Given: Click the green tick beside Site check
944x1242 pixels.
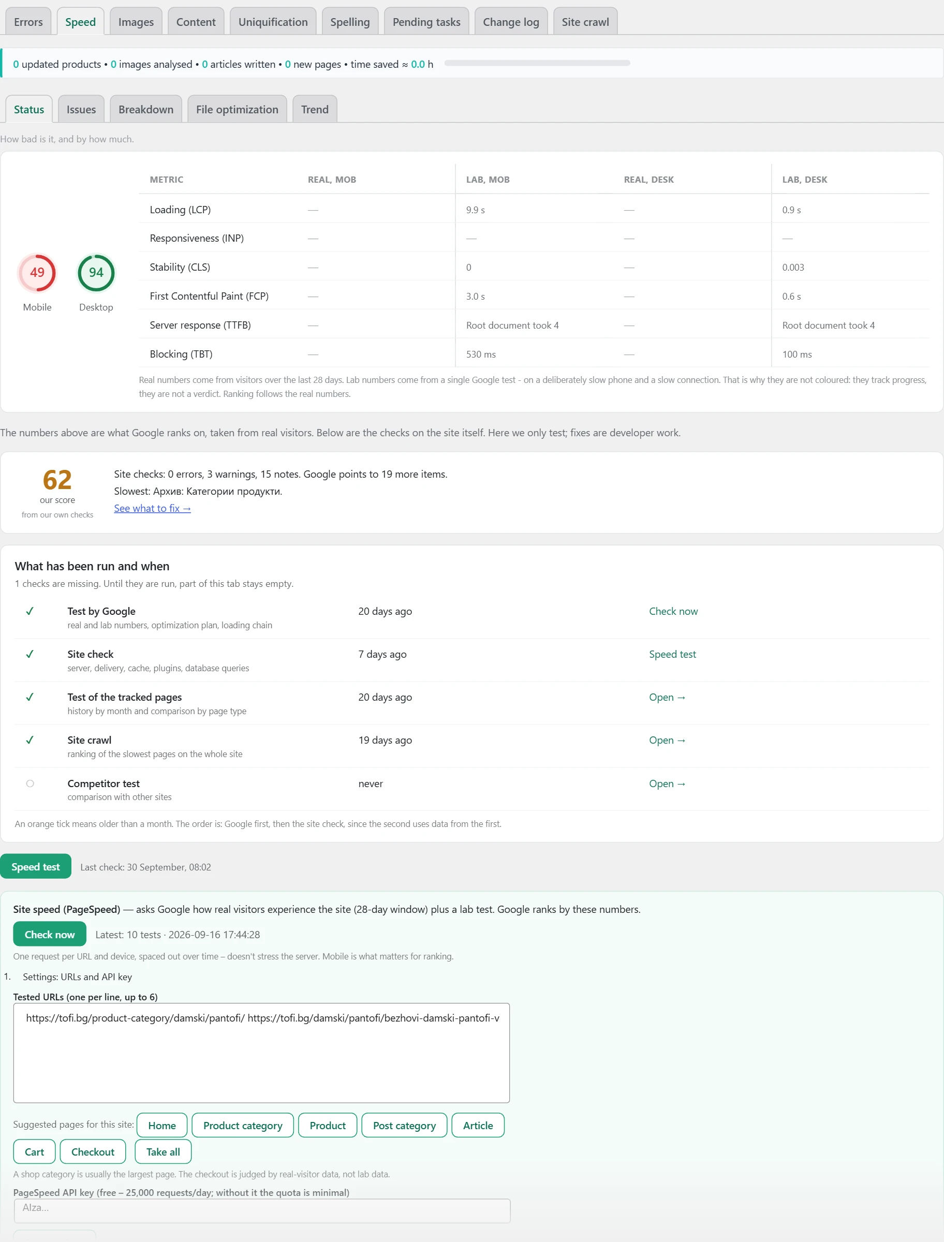Looking at the screenshot, I should click(x=30, y=654).
